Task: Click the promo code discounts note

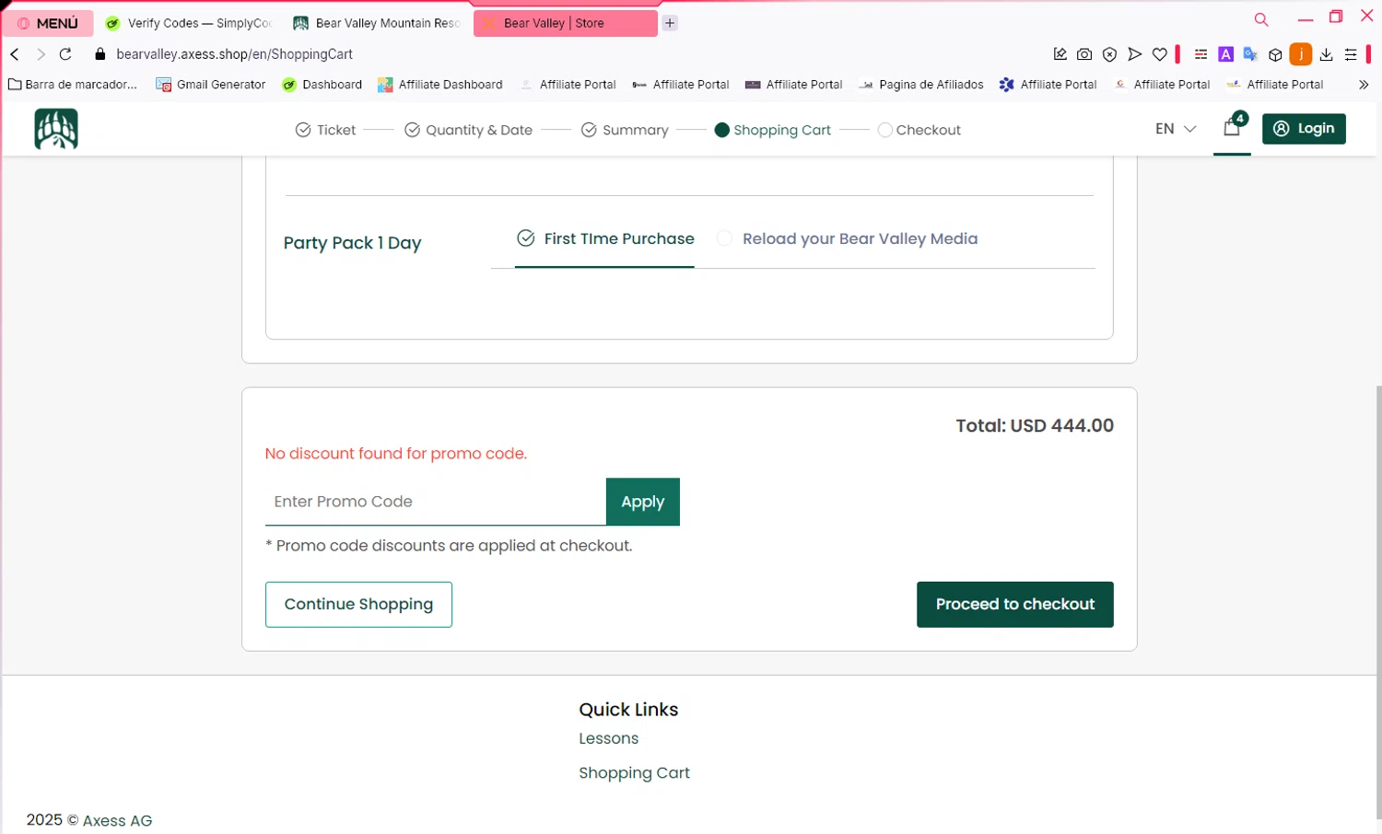Action: click(x=449, y=546)
